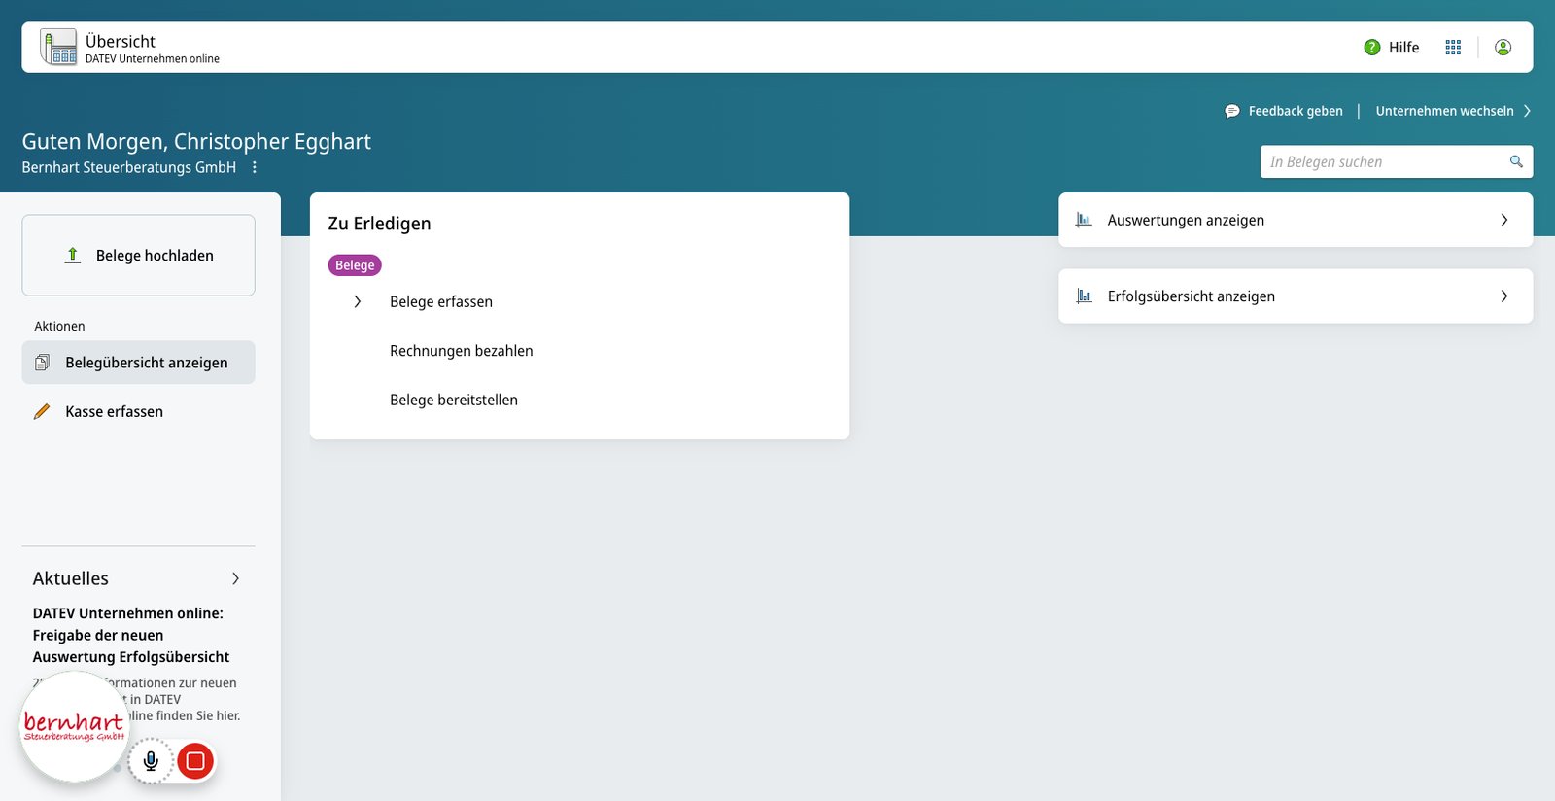Open the Belege erfassen task entry
The height and width of the screenshot is (801, 1555).
(441, 302)
